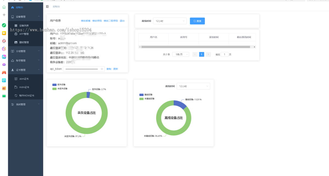Click the blue 离线设备 donut slice
This screenshot has height=176, width=329.
click(181, 104)
